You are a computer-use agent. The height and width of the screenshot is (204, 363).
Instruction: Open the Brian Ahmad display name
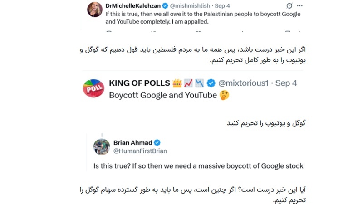[132, 142]
